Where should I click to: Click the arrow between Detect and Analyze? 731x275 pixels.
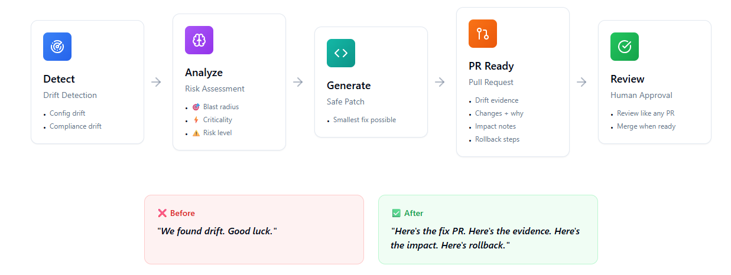156,82
